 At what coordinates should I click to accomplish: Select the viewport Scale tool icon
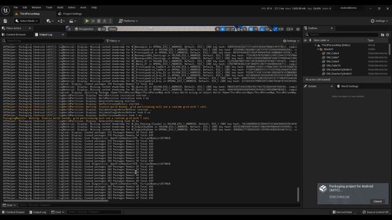coord(233,29)
